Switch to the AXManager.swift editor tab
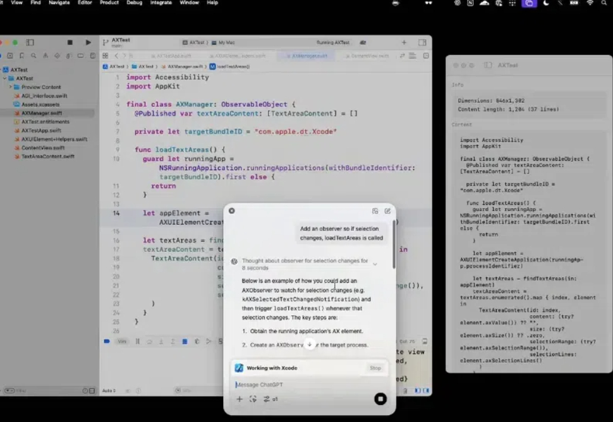The width and height of the screenshot is (613, 422). pos(306,56)
